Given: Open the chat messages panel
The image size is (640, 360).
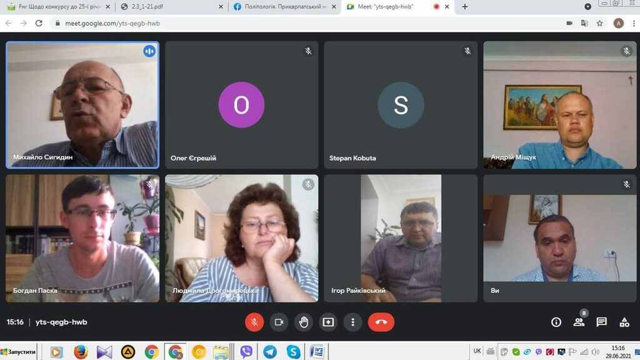Looking at the screenshot, I should [x=601, y=322].
